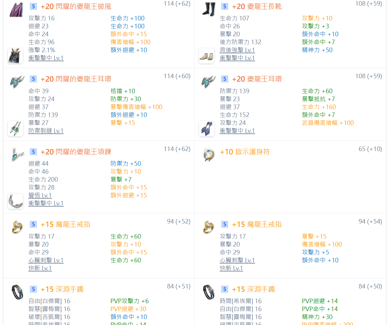Click the level 5 badge beside 夔龍王長靴

(x=225, y=7)
